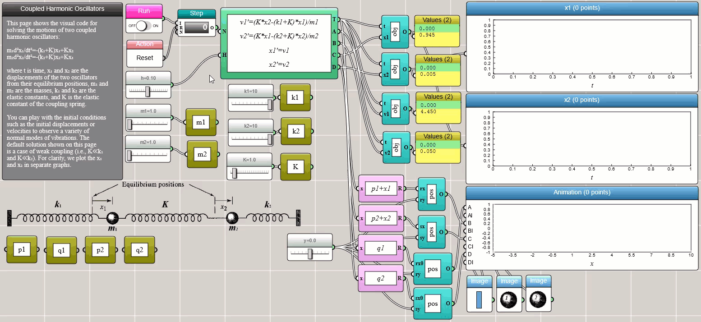Select the p1 variable block

click(22, 249)
